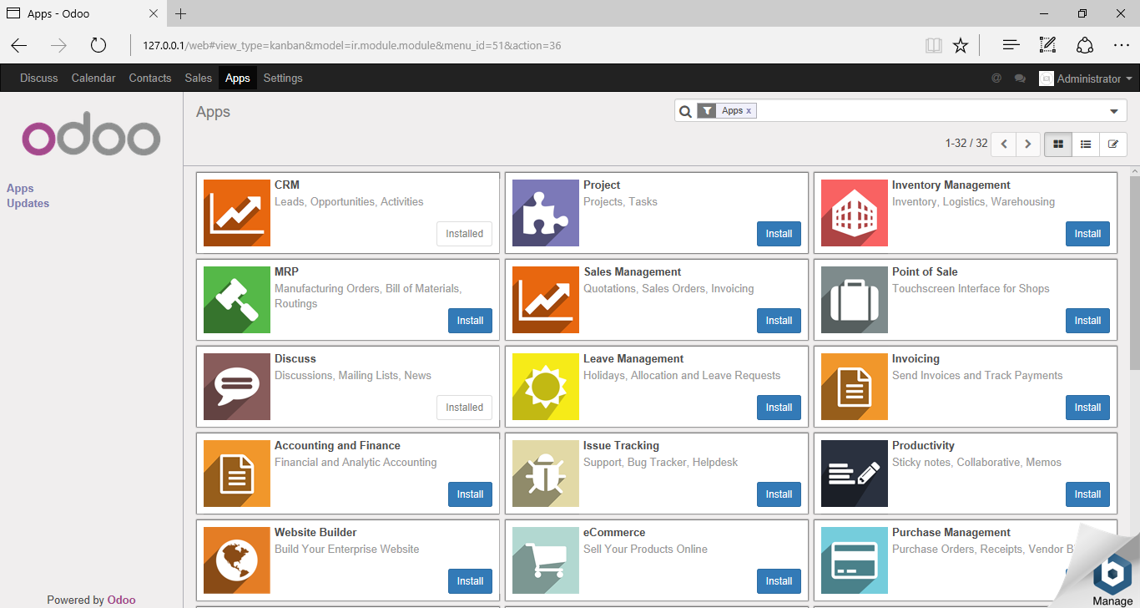
Task: Open Updates link in sidebar
Action: tap(28, 203)
